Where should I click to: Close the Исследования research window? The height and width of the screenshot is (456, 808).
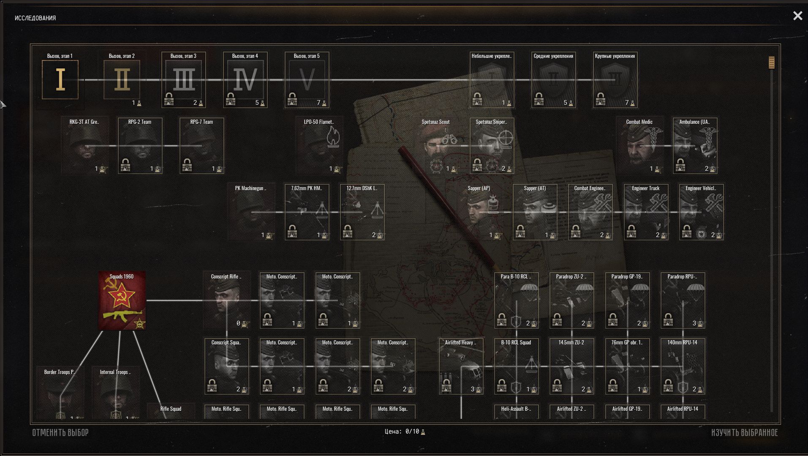tap(797, 16)
